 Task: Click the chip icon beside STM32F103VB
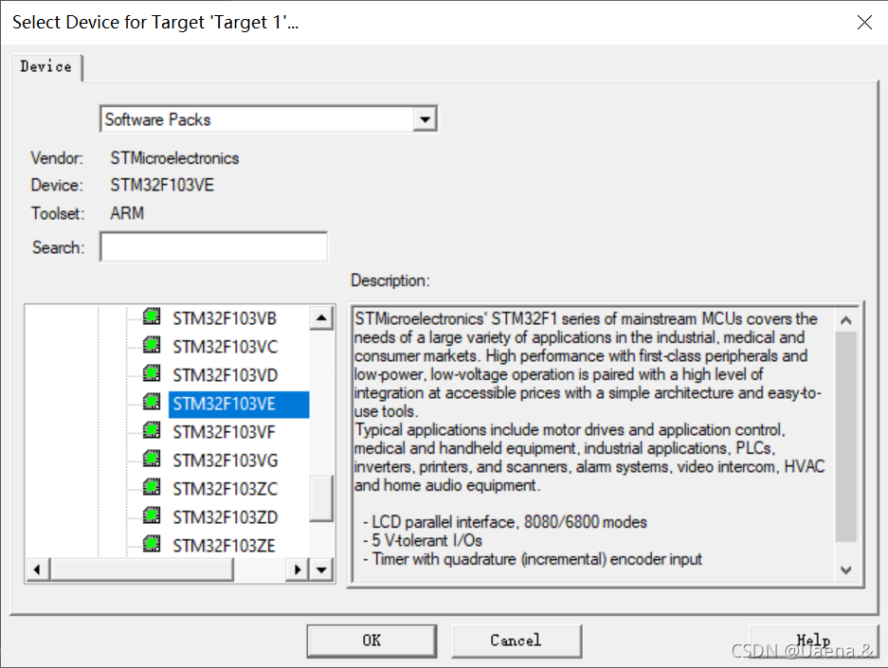pos(152,316)
